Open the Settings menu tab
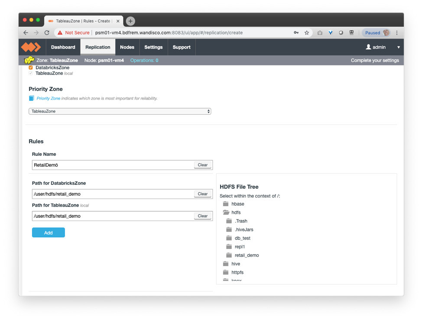Screen dimensions: 422x320 153,47
